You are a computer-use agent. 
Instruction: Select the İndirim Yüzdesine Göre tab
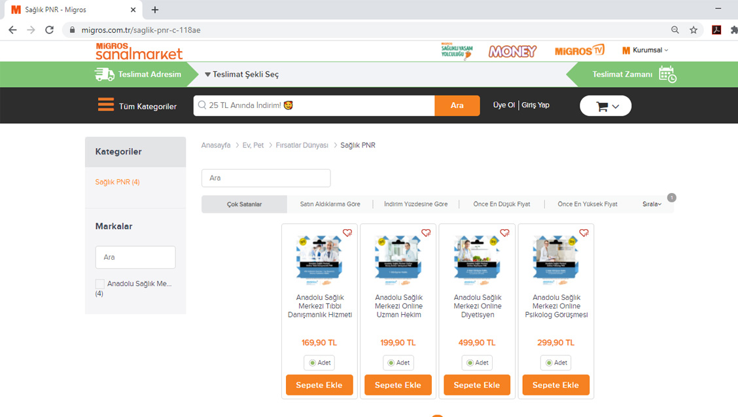point(415,204)
